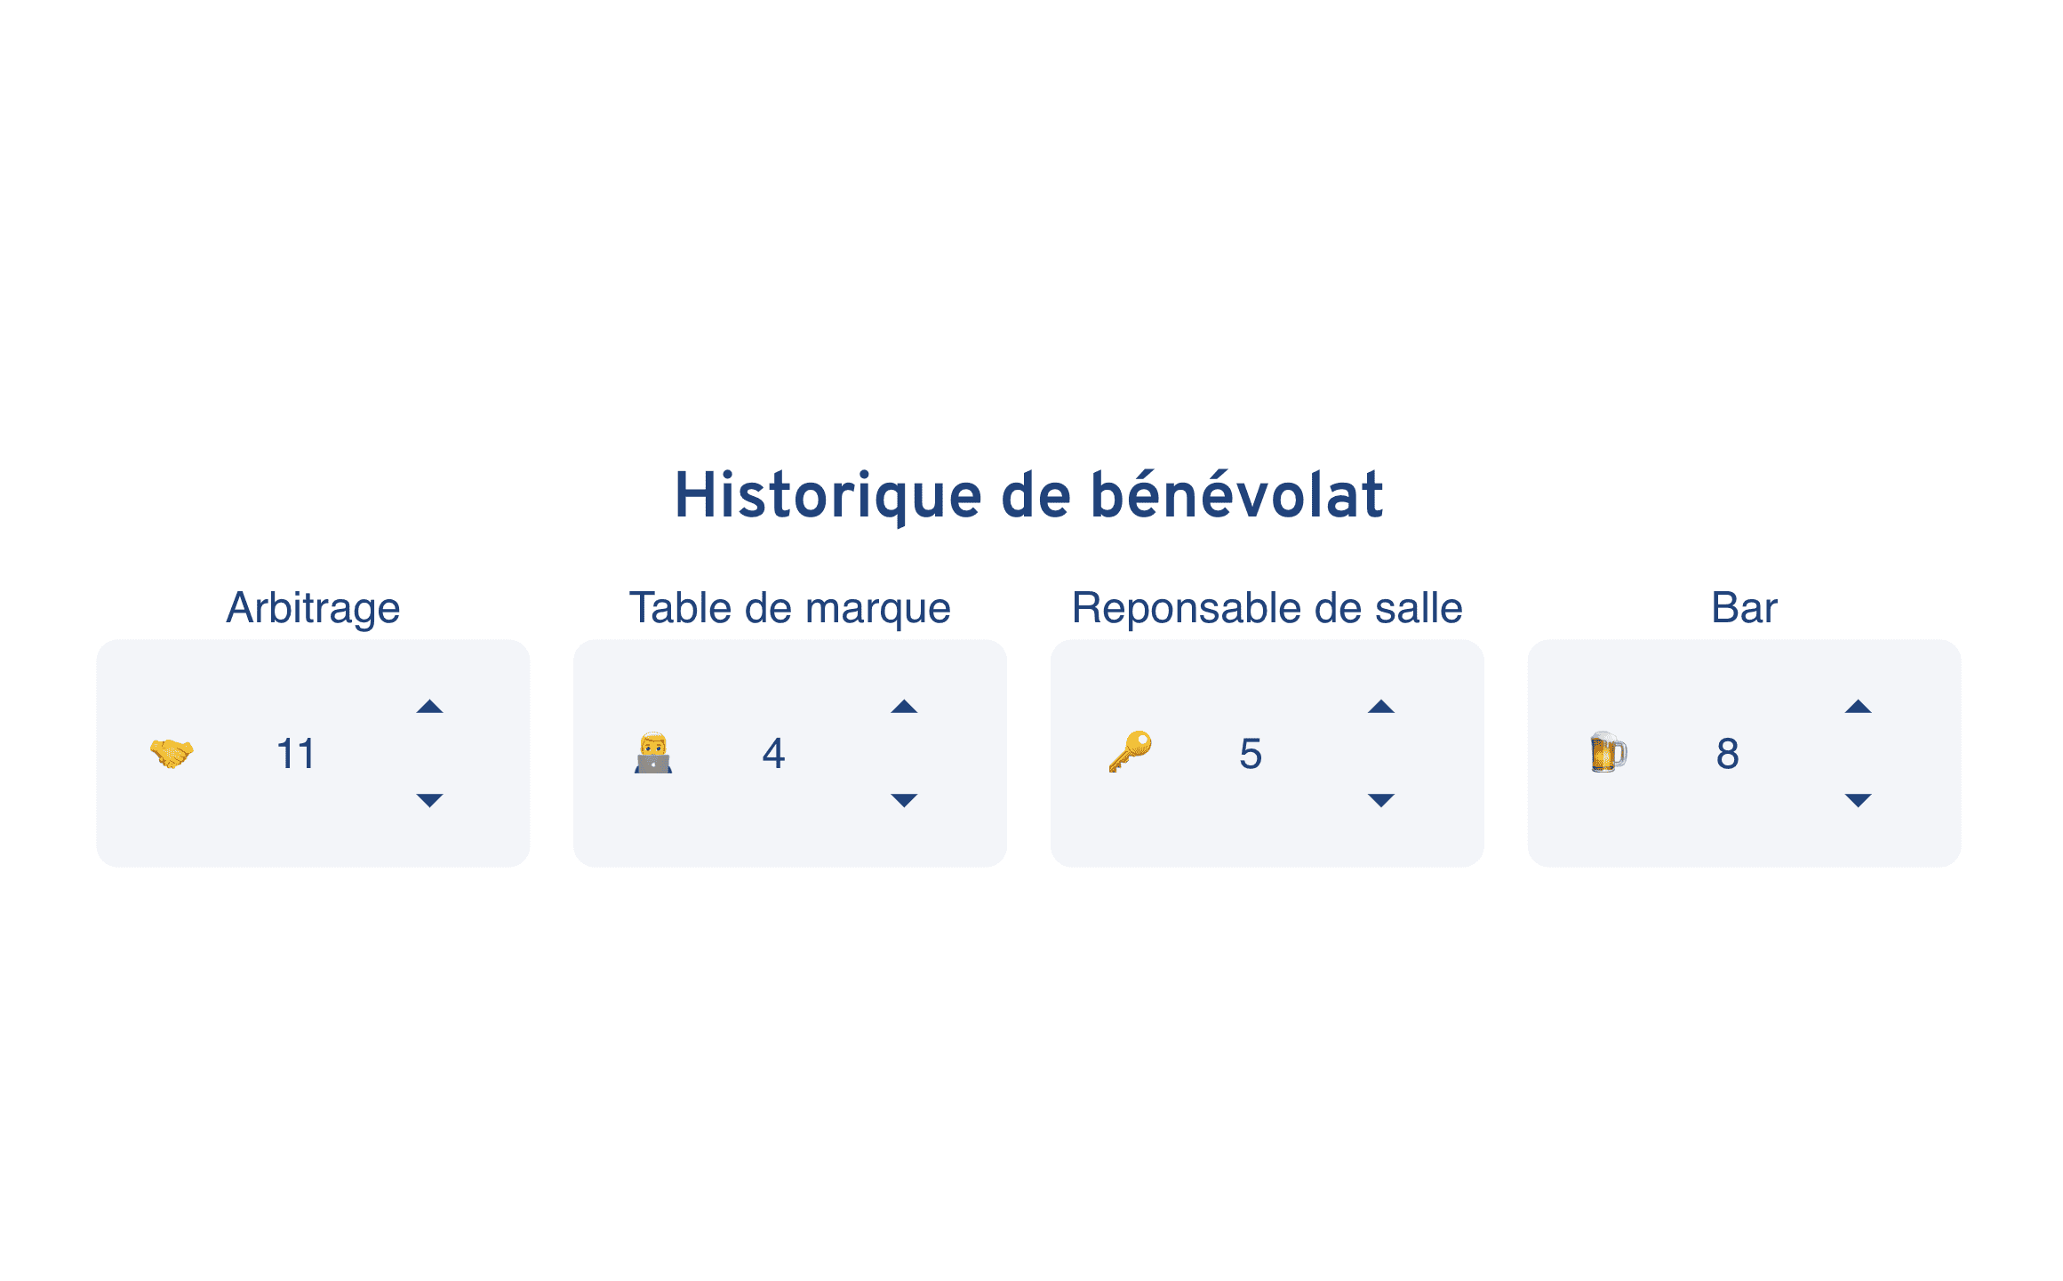Click the beer icon beside the number 8
2063x1281 pixels.
1609,754
